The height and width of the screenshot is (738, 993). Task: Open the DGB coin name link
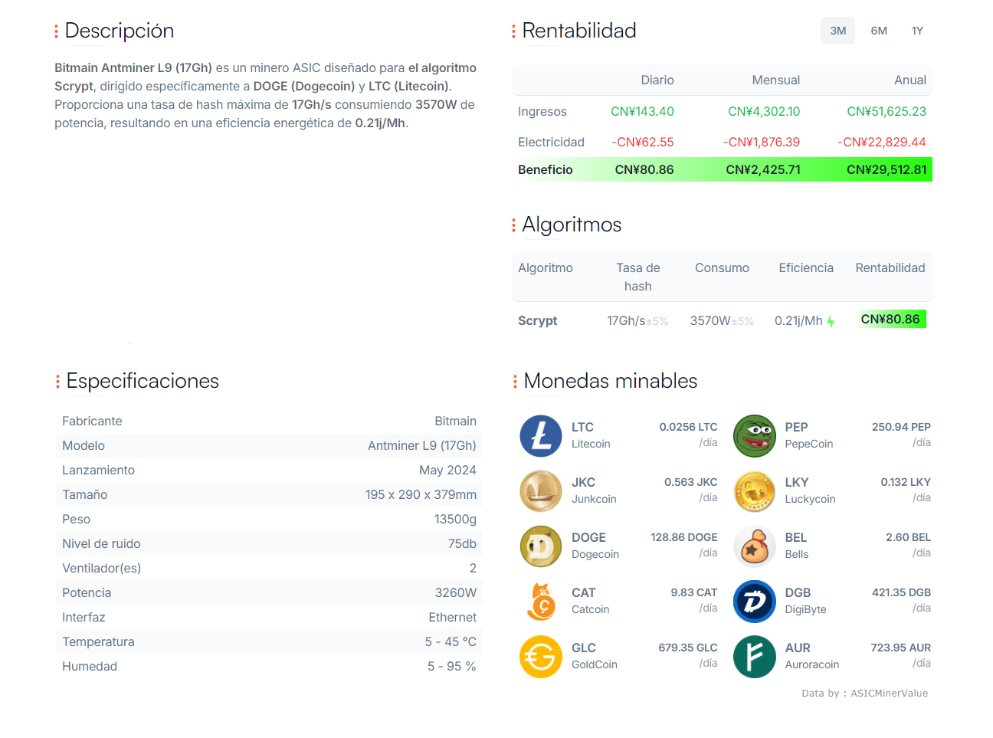click(798, 592)
